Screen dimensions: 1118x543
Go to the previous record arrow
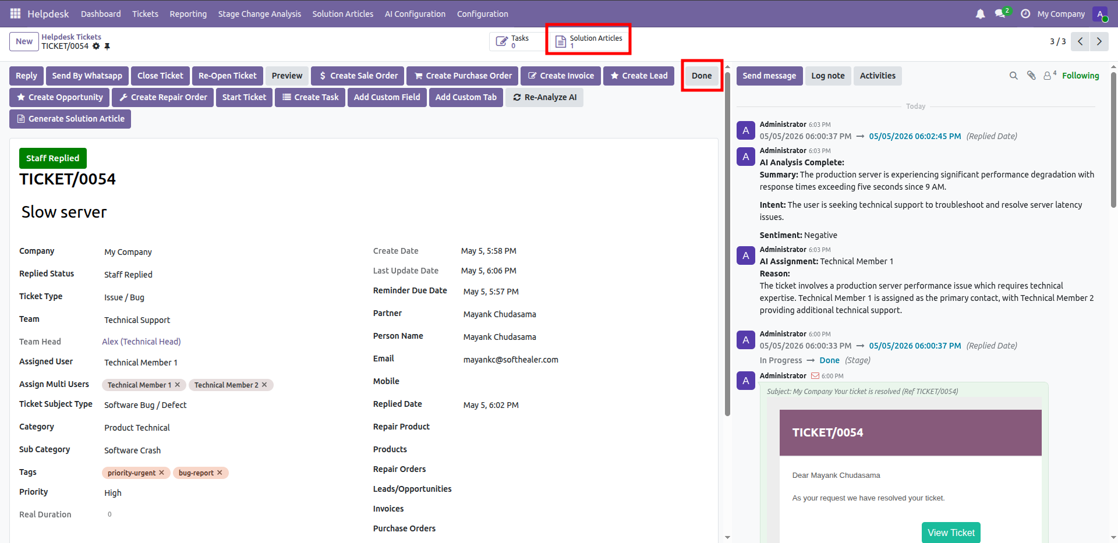(1080, 41)
